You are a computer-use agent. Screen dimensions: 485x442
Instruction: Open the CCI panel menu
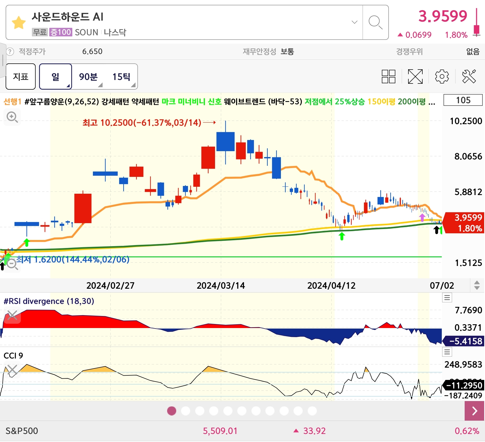point(447,352)
